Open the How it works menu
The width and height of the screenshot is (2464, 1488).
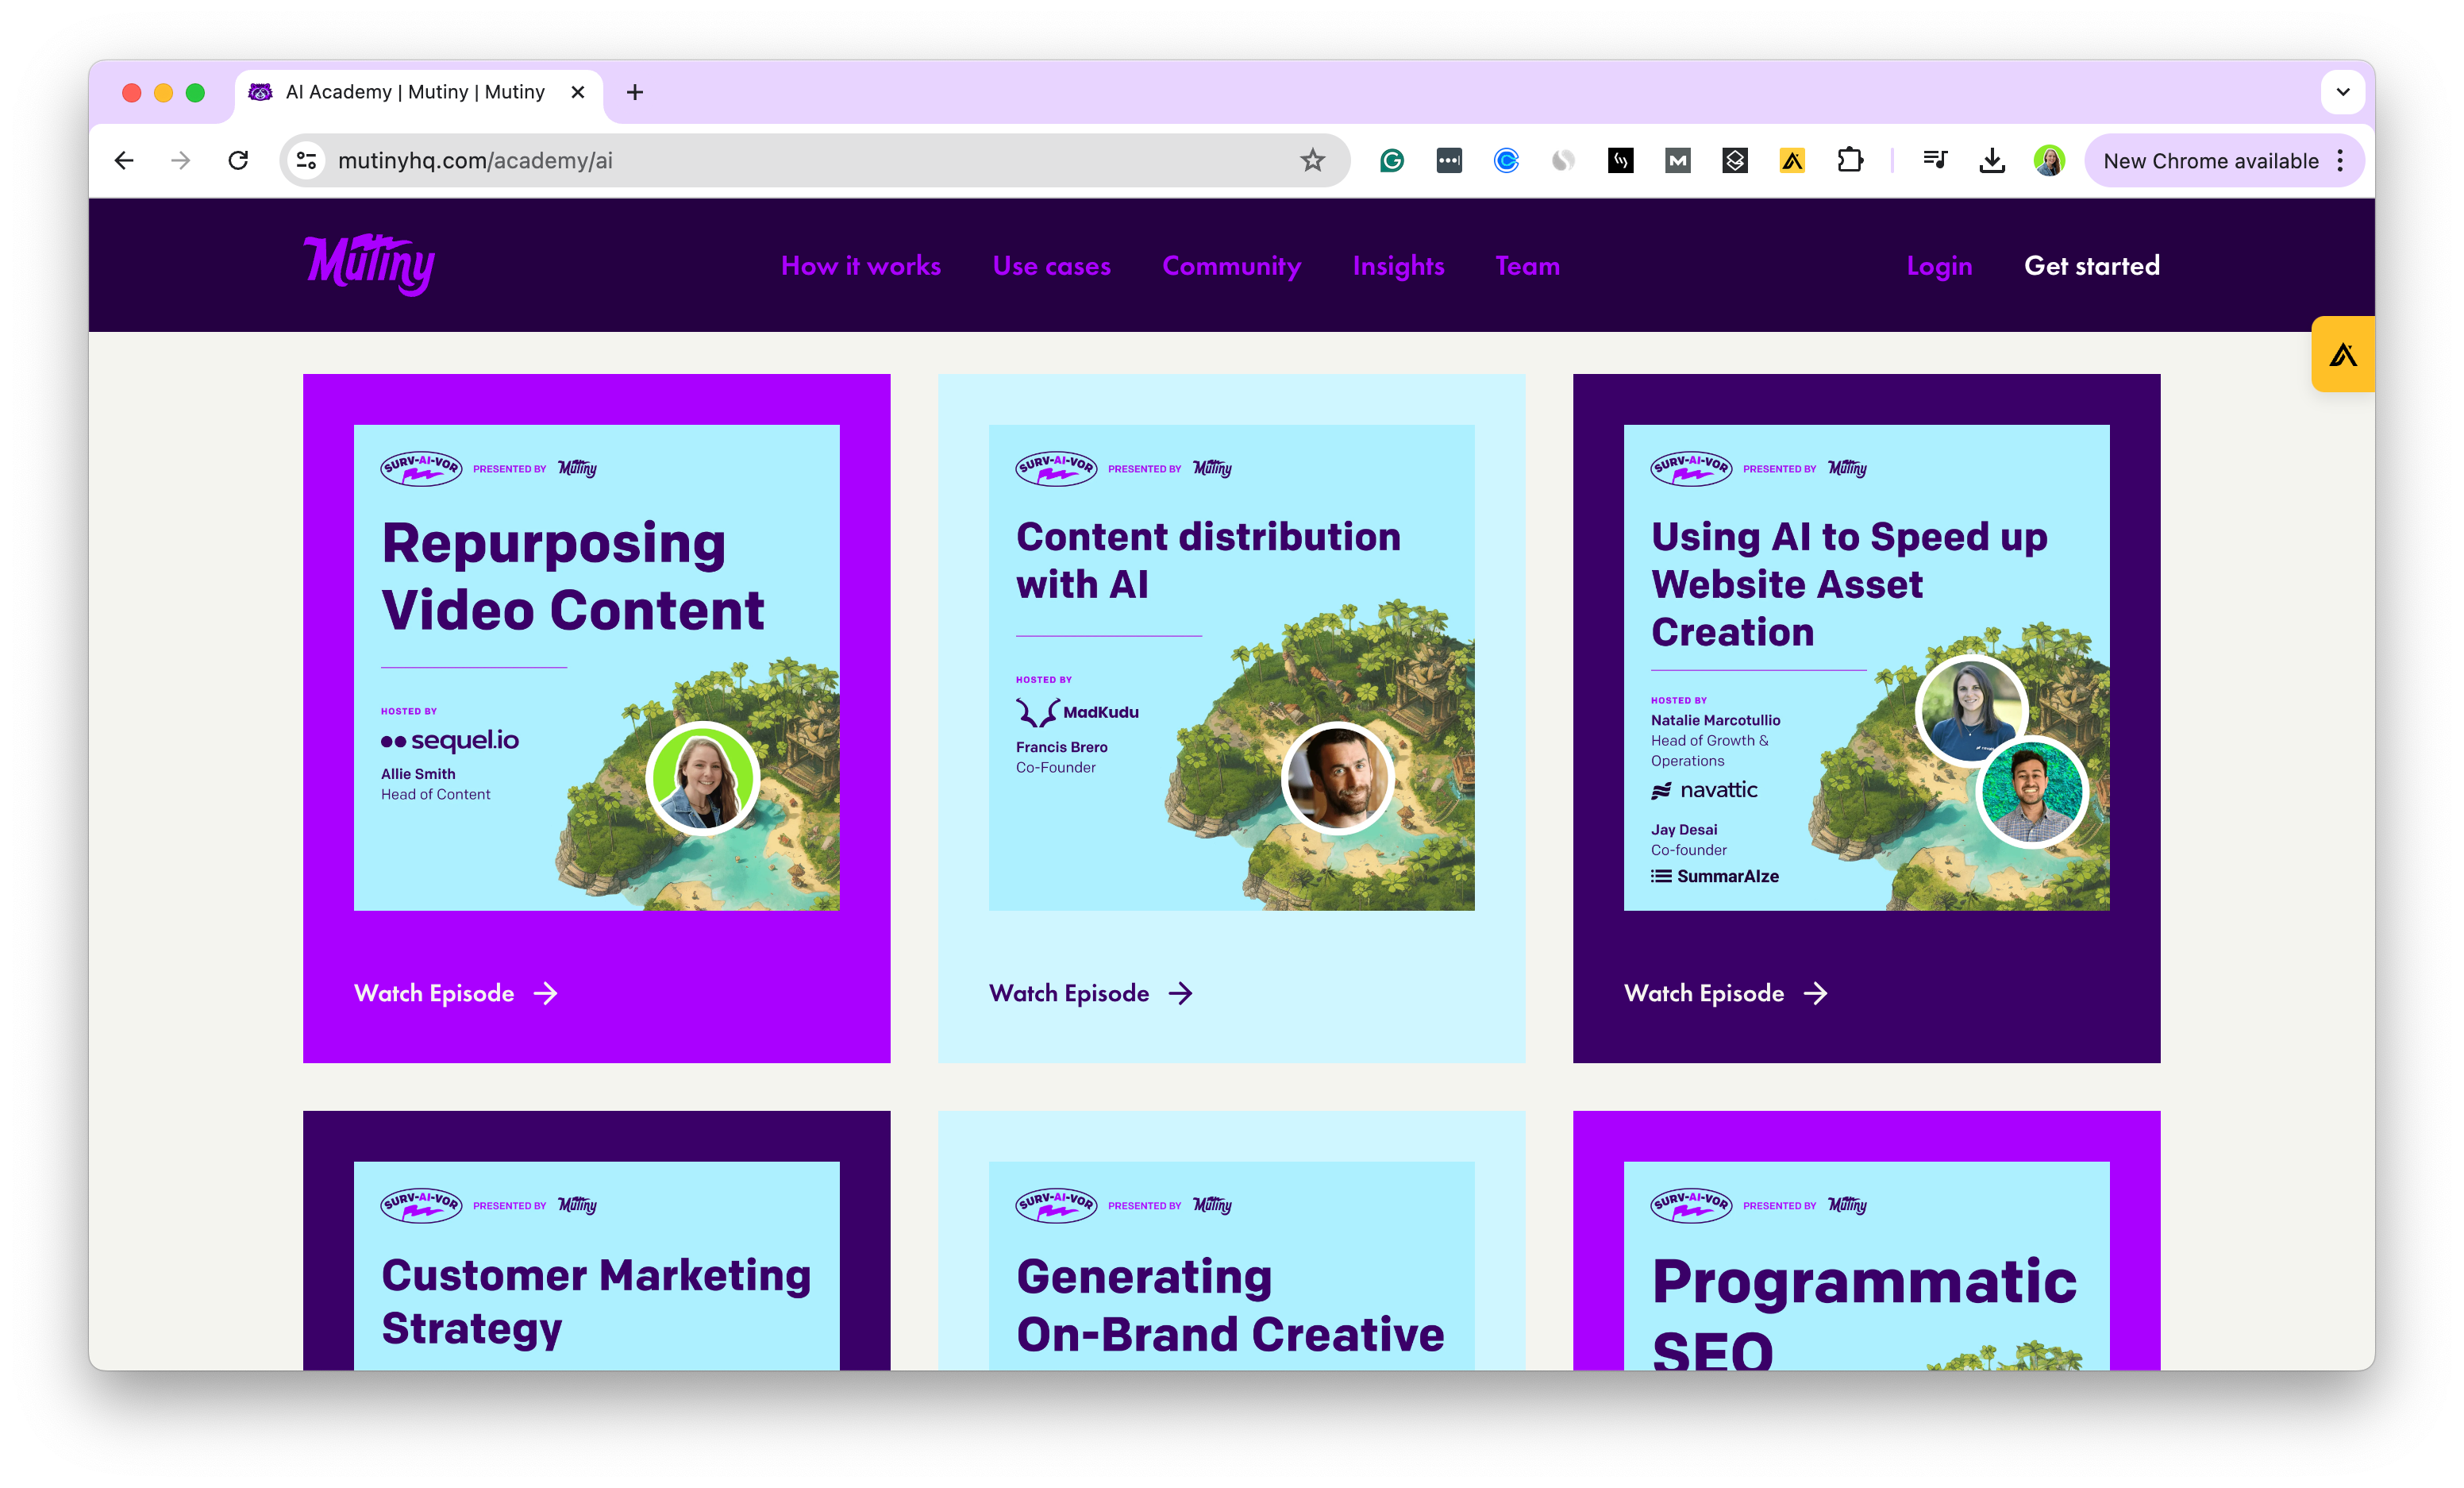pyautogui.click(x=861, y=266)
